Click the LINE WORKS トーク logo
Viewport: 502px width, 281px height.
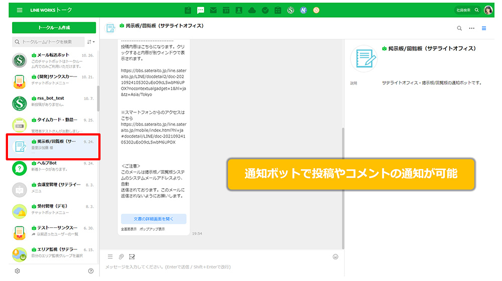(51, 10)
